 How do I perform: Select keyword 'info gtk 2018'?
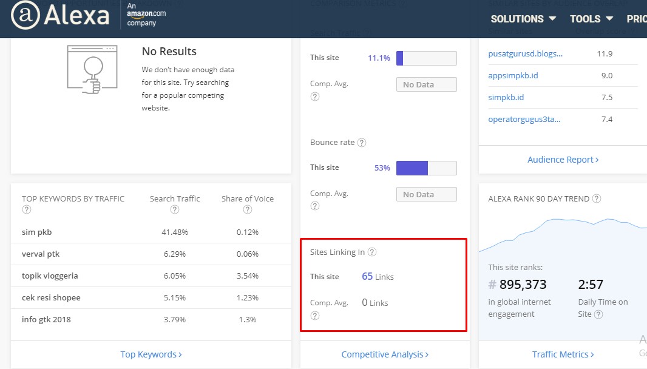[x=46, y=319]
